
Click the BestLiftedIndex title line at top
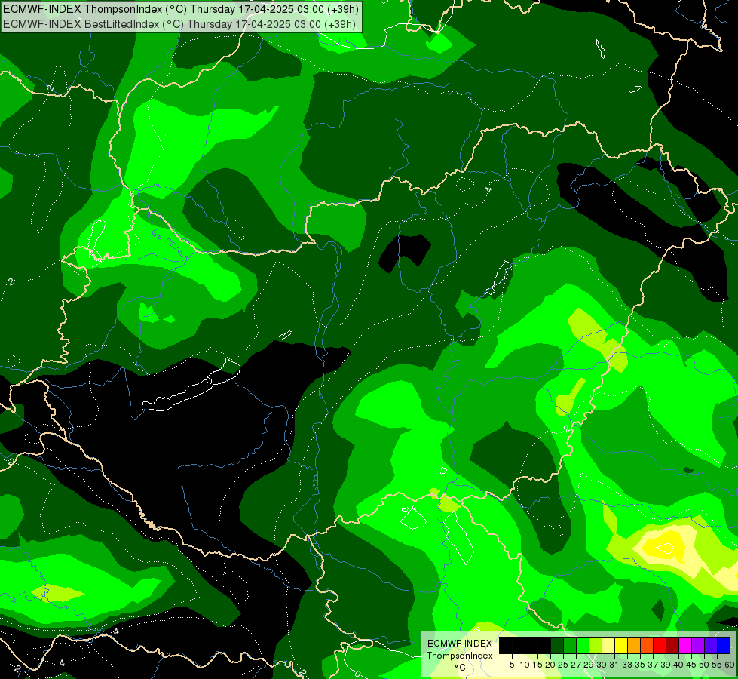pos(179,24)
